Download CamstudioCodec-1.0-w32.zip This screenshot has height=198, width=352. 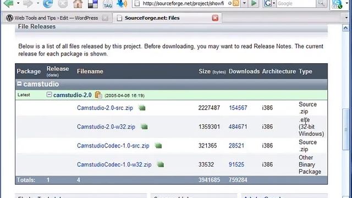(x=114, y=164)
